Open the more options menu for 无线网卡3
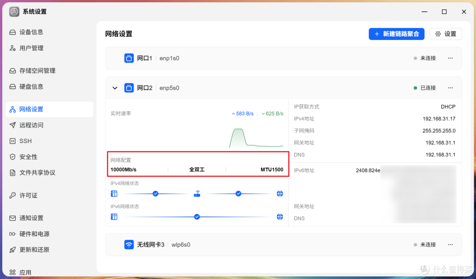Screen dimensions: 476x279 click(x=450, y=245)
